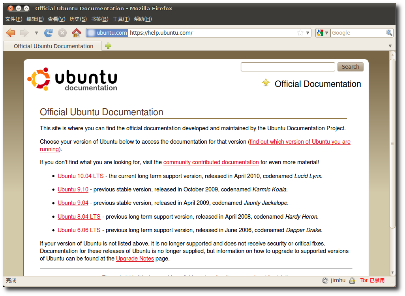
Task: Click the star icon beside Official Documentation
Action: click(x=266, y=82)
